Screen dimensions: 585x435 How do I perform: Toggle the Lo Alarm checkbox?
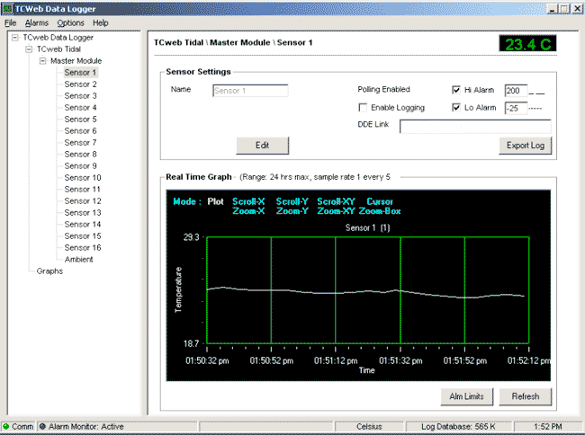pyautogui.click(x=456, y=108)
